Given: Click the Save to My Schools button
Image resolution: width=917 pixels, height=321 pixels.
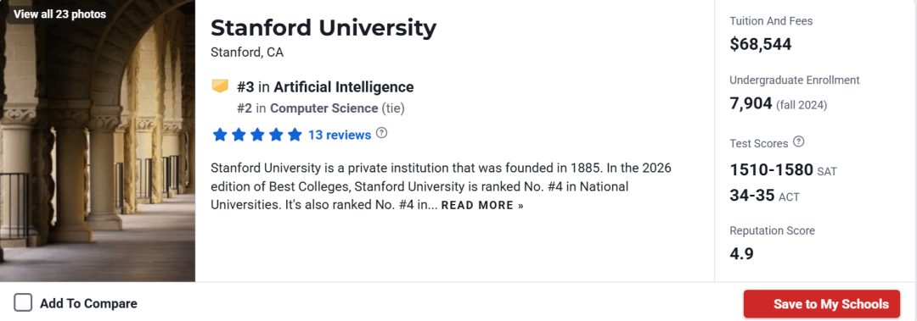Looking at the screenshot, I should (x=822, y=304).
